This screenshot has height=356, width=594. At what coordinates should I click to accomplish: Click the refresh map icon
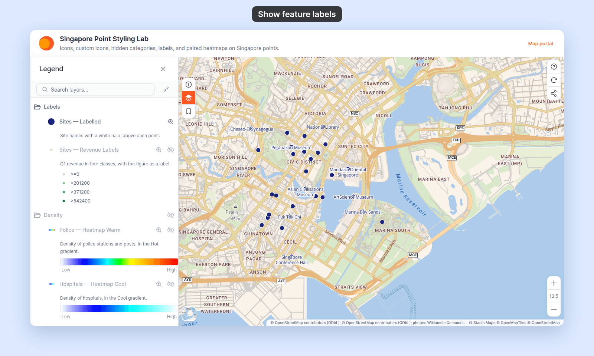554,80
